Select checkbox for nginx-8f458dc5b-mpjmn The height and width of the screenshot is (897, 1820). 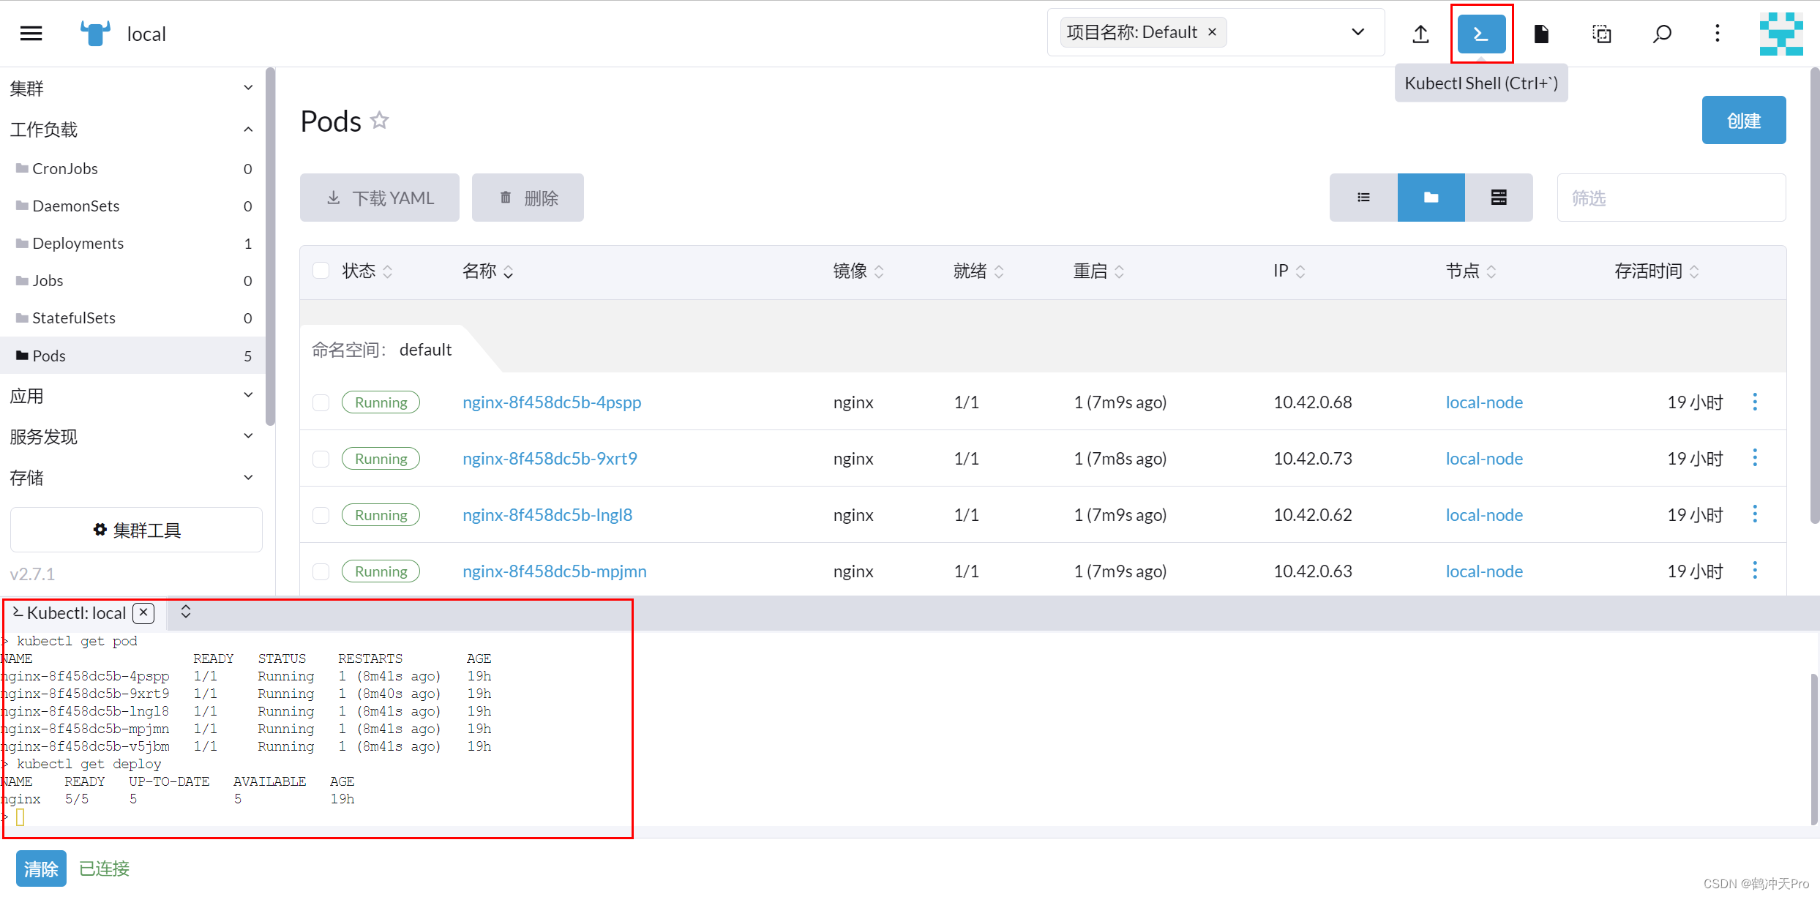coord(321,571)
